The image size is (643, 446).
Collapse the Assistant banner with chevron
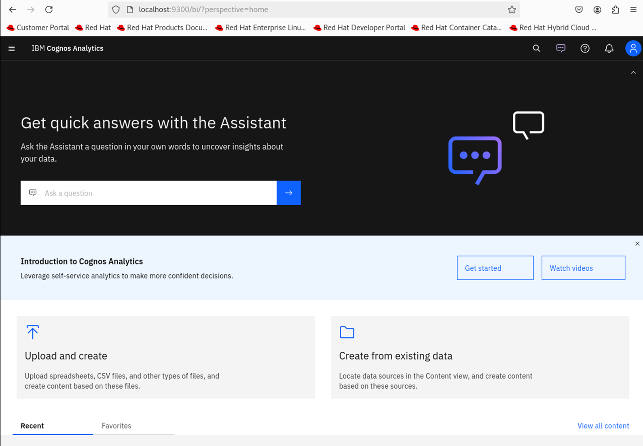[x=633, y=73]
